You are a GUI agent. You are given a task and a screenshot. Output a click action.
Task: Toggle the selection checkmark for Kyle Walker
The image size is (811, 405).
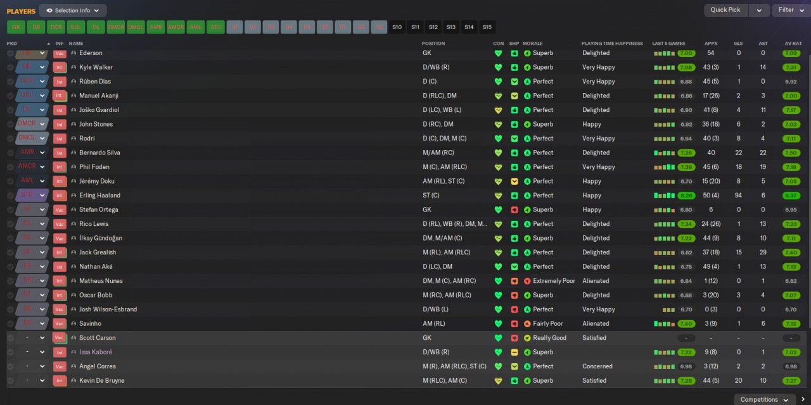(x=10, y=67)
